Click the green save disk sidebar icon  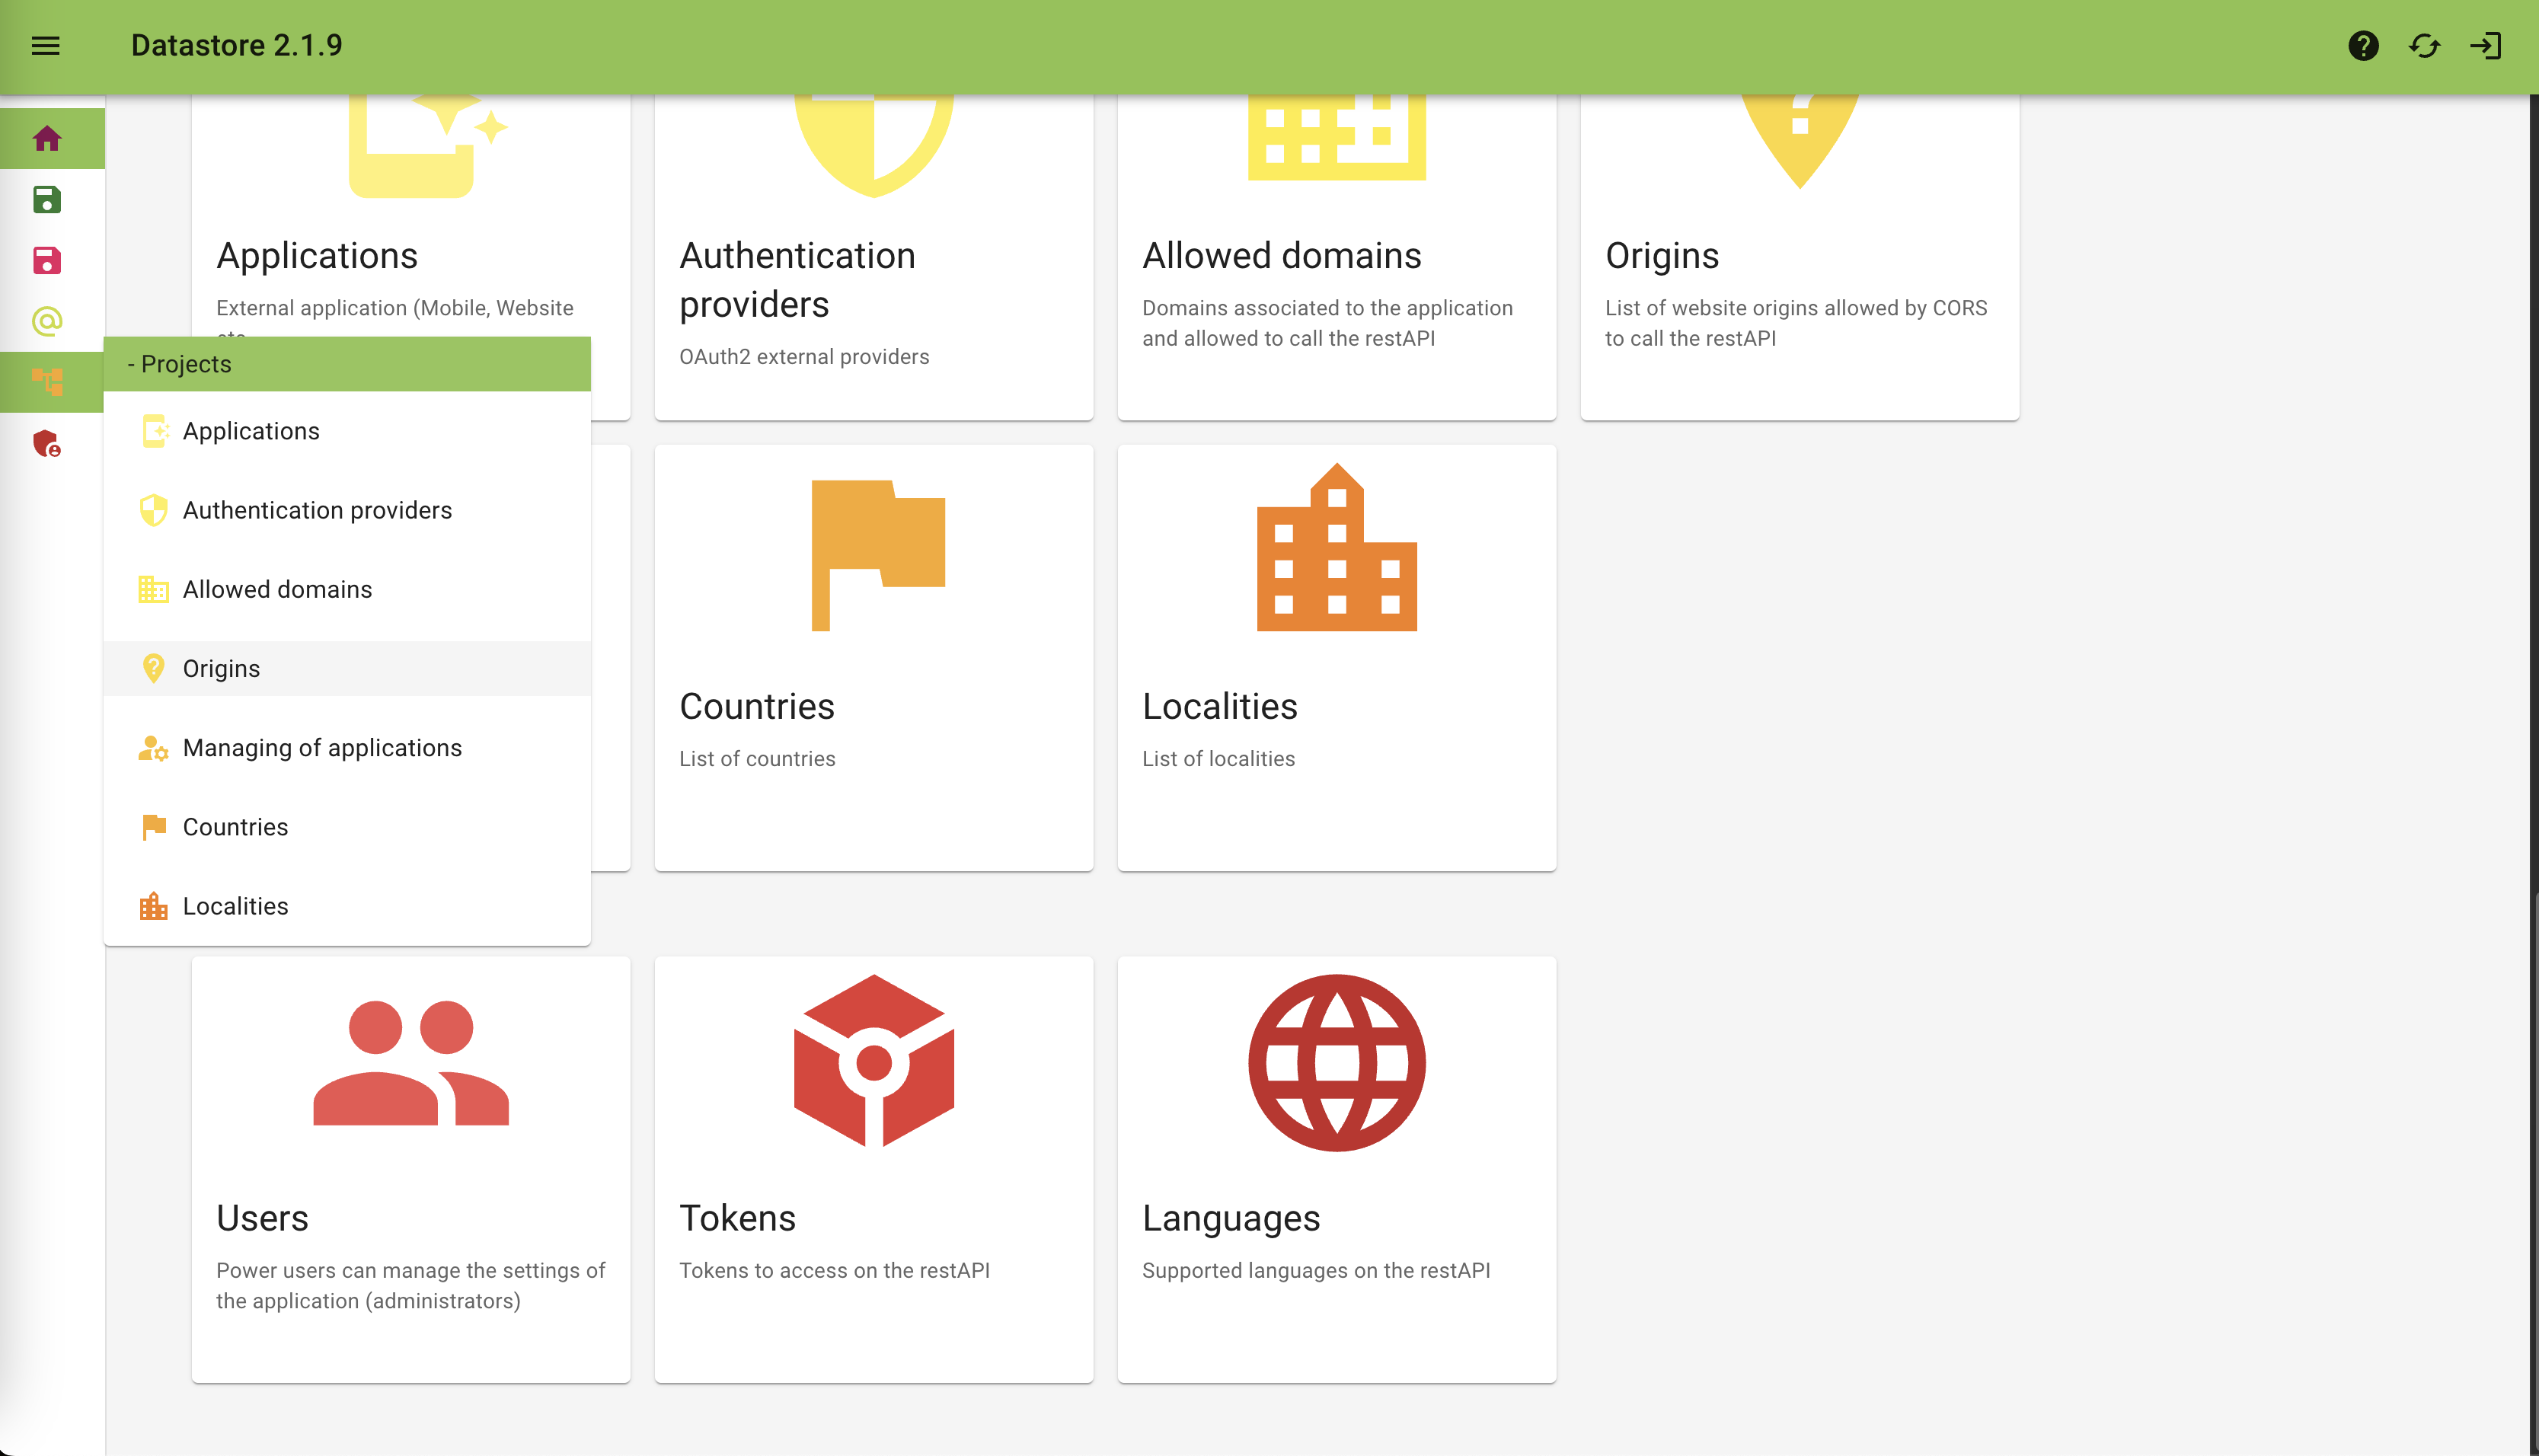47,200
